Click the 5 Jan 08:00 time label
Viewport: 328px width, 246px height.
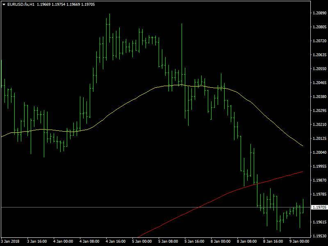[x=168, y=241]
